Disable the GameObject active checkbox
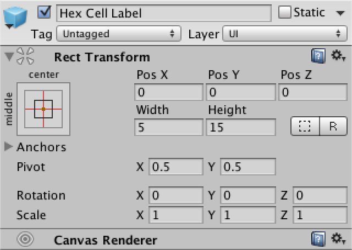The image size is (352, 250). point(46,12)
